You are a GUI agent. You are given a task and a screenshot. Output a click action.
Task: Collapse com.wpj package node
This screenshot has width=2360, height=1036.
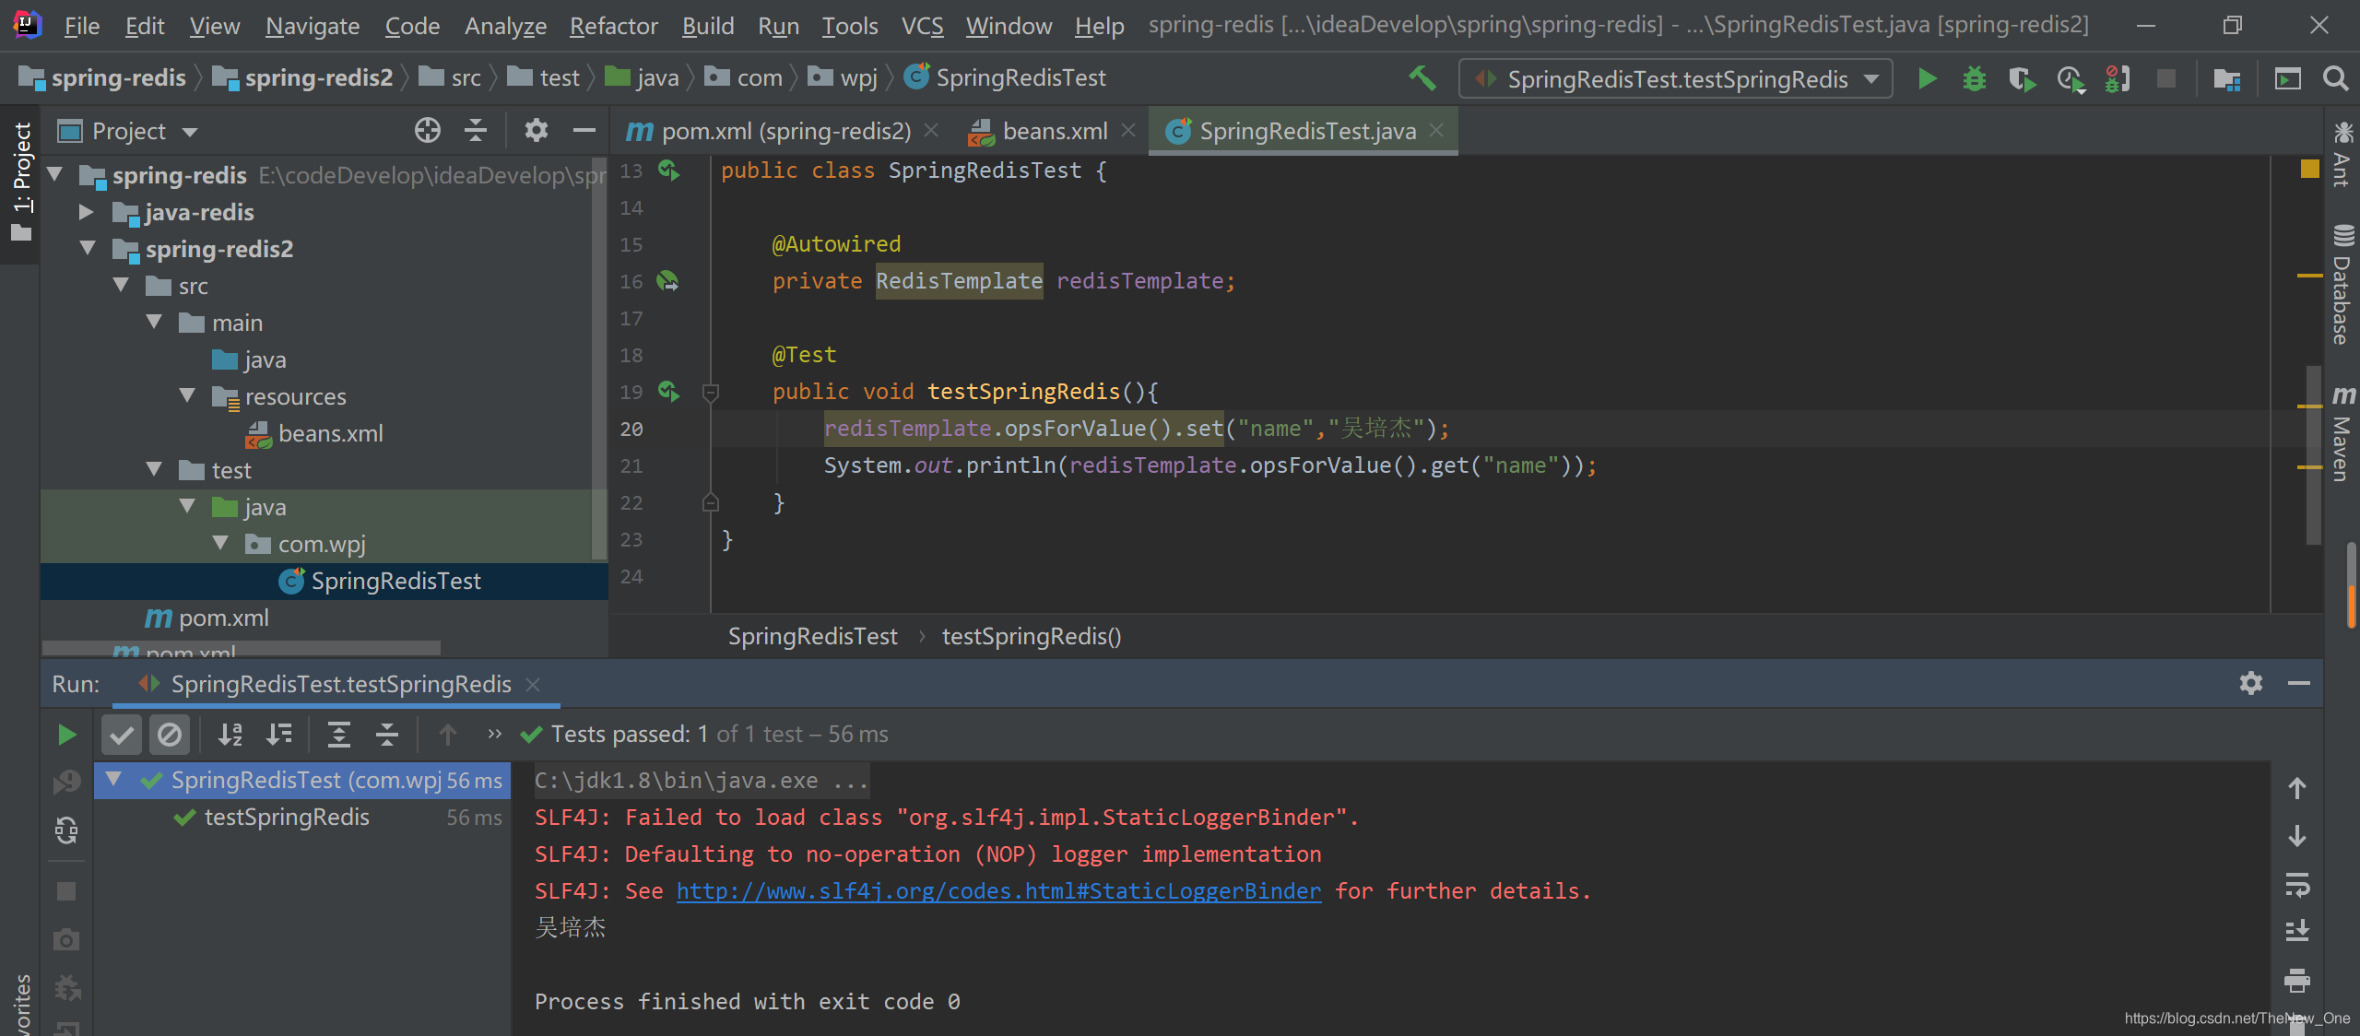click(221, 543)
